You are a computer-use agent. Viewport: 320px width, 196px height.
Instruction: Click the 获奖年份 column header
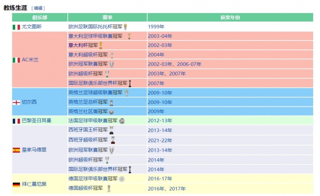(x=230, y=17)
